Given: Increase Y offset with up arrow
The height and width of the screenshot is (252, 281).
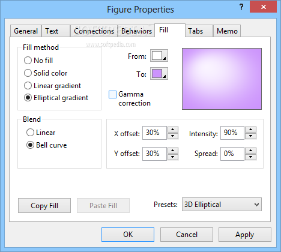Looking at the screenshot, I should [173, 151].
